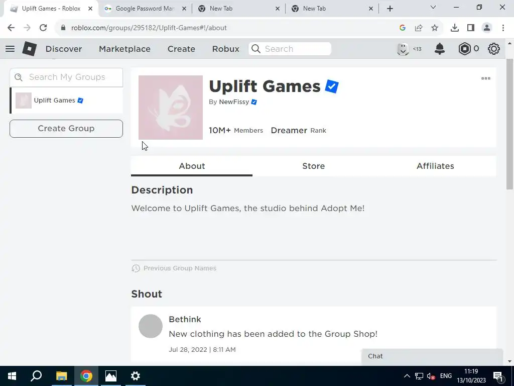Open NewFissy owner profile link
This screenshot has width=514, height=386.
coord(234,102)
